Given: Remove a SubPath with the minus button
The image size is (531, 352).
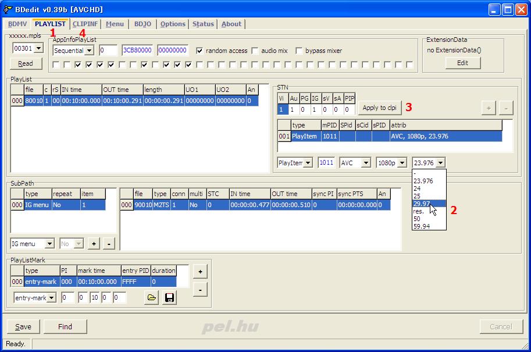Looking at the screenshot, I should point(109,244).
